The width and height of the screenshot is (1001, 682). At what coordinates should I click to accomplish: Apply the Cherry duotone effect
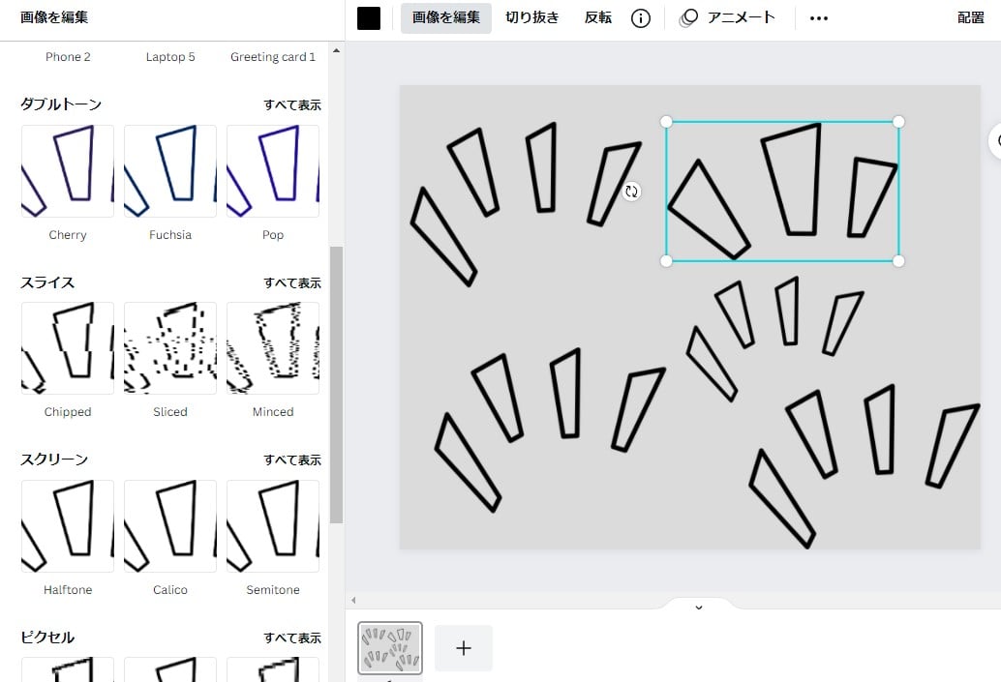coord(68,171)
